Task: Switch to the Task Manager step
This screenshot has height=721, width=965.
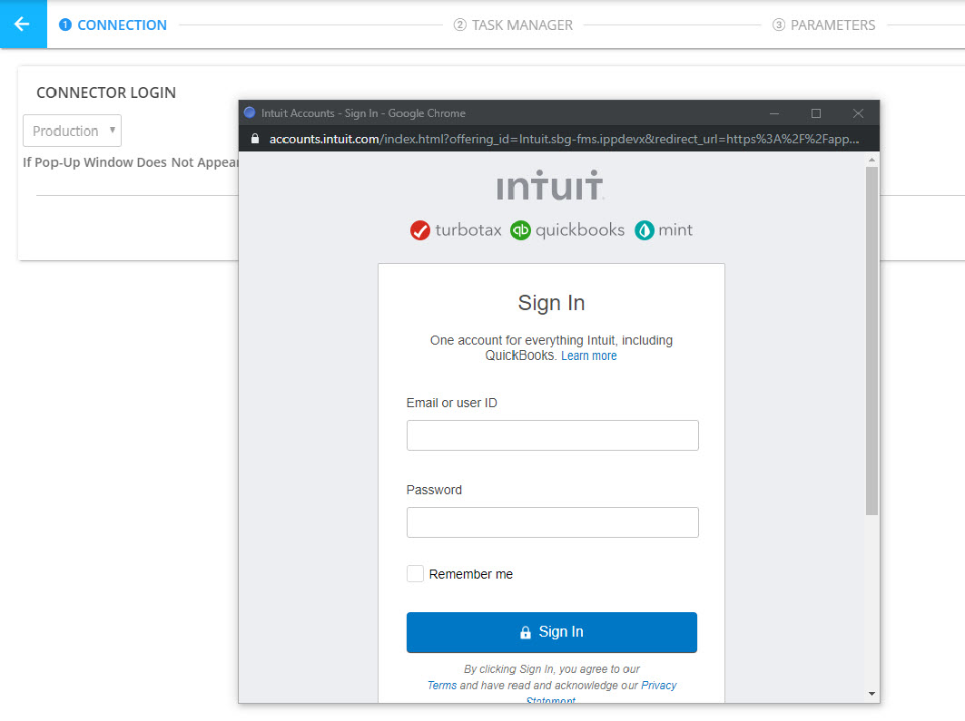Action: point(514,25)
